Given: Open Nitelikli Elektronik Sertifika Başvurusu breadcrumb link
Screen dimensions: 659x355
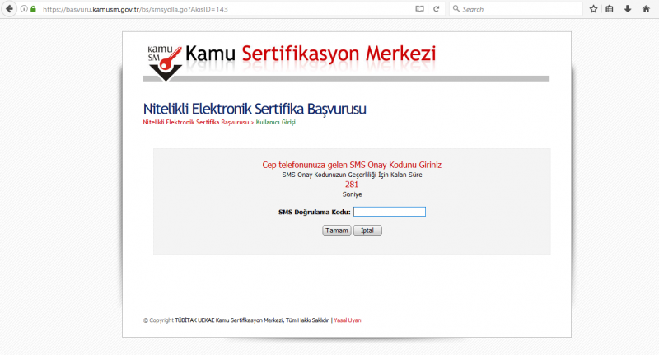Looking at the screenshot, I should [x=196, y=122].
